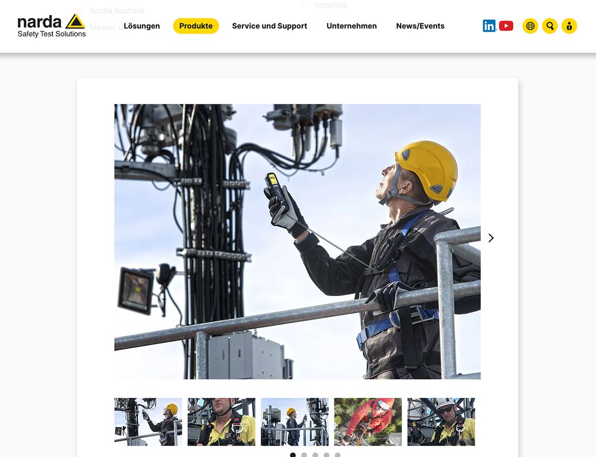The height and width of the screenshot is (457, 596).
Task: Advance gallery with the right arrow
Action: point(491,238)
